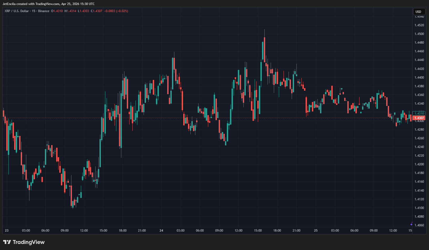This screenshot has width=429, height=250.
Task: Click the red 1.4307 current price label
Action: point(419,118)
